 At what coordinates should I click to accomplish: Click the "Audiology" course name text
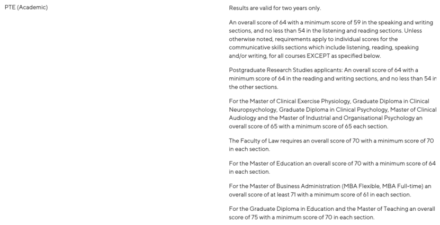pos(244,118)
